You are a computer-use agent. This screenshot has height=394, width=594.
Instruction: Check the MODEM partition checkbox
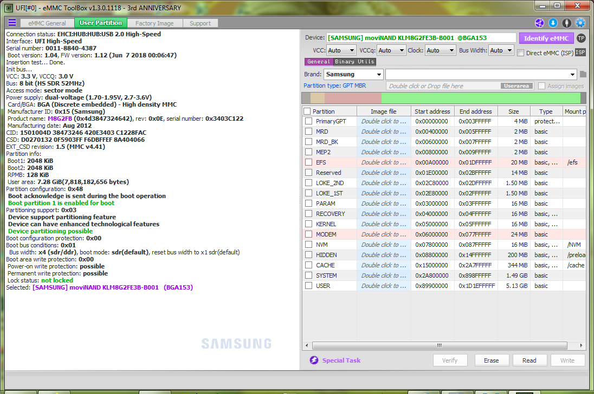coord(309,234)
